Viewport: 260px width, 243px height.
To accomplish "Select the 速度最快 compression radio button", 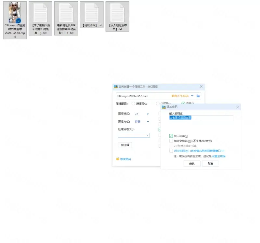I will point(133,104).
